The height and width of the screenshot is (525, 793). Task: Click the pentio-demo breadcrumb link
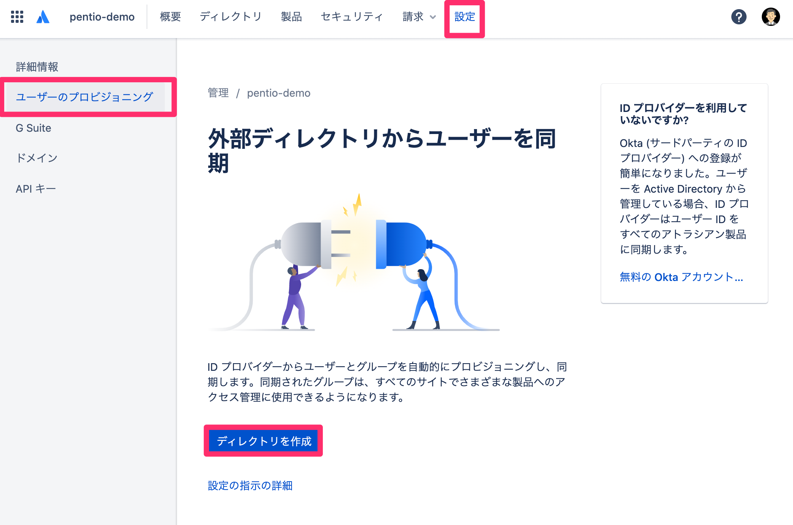pyautogui.click(x=279, y=93)
